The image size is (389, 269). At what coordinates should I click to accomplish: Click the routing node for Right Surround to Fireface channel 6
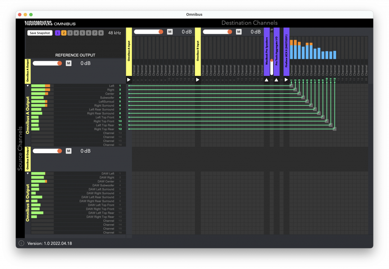pos(311,105)
